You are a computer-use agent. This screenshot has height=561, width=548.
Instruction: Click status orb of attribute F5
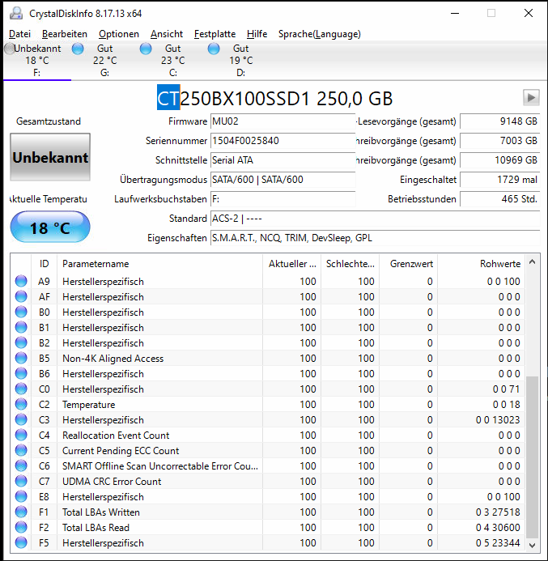(x=21, y=542)
